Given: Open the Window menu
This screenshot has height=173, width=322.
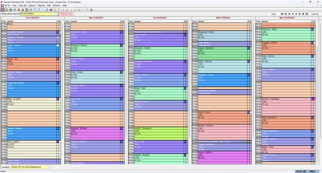Looking at the screenshot, I should (56, 6).
